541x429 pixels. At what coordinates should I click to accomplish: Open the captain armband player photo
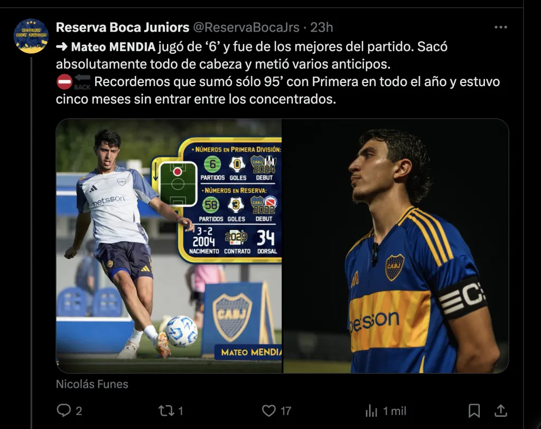tap(396, 246)
